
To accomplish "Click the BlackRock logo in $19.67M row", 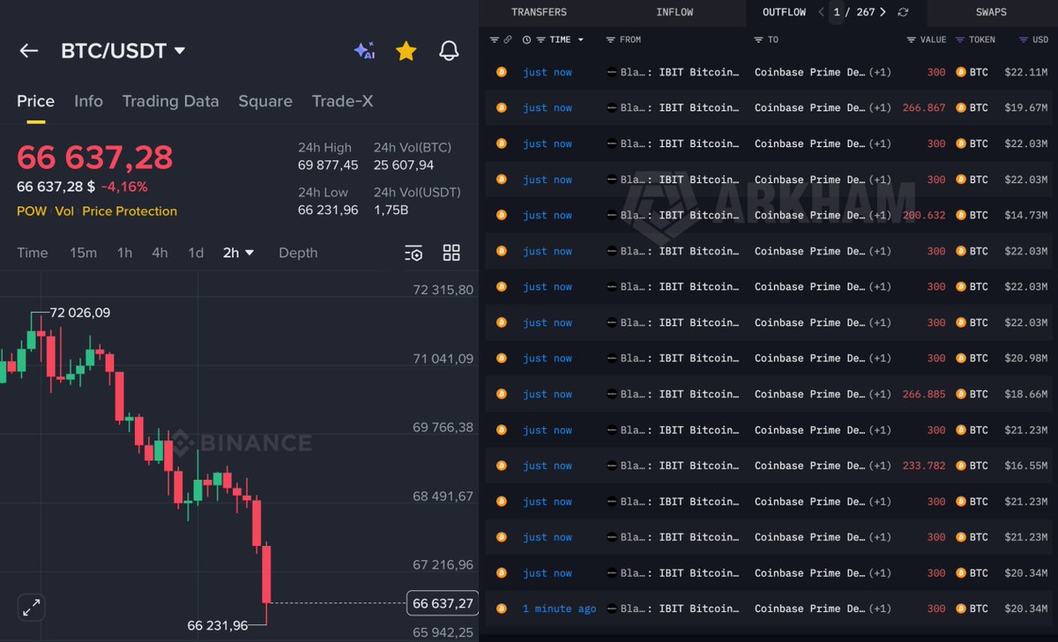I will (612, 107).
